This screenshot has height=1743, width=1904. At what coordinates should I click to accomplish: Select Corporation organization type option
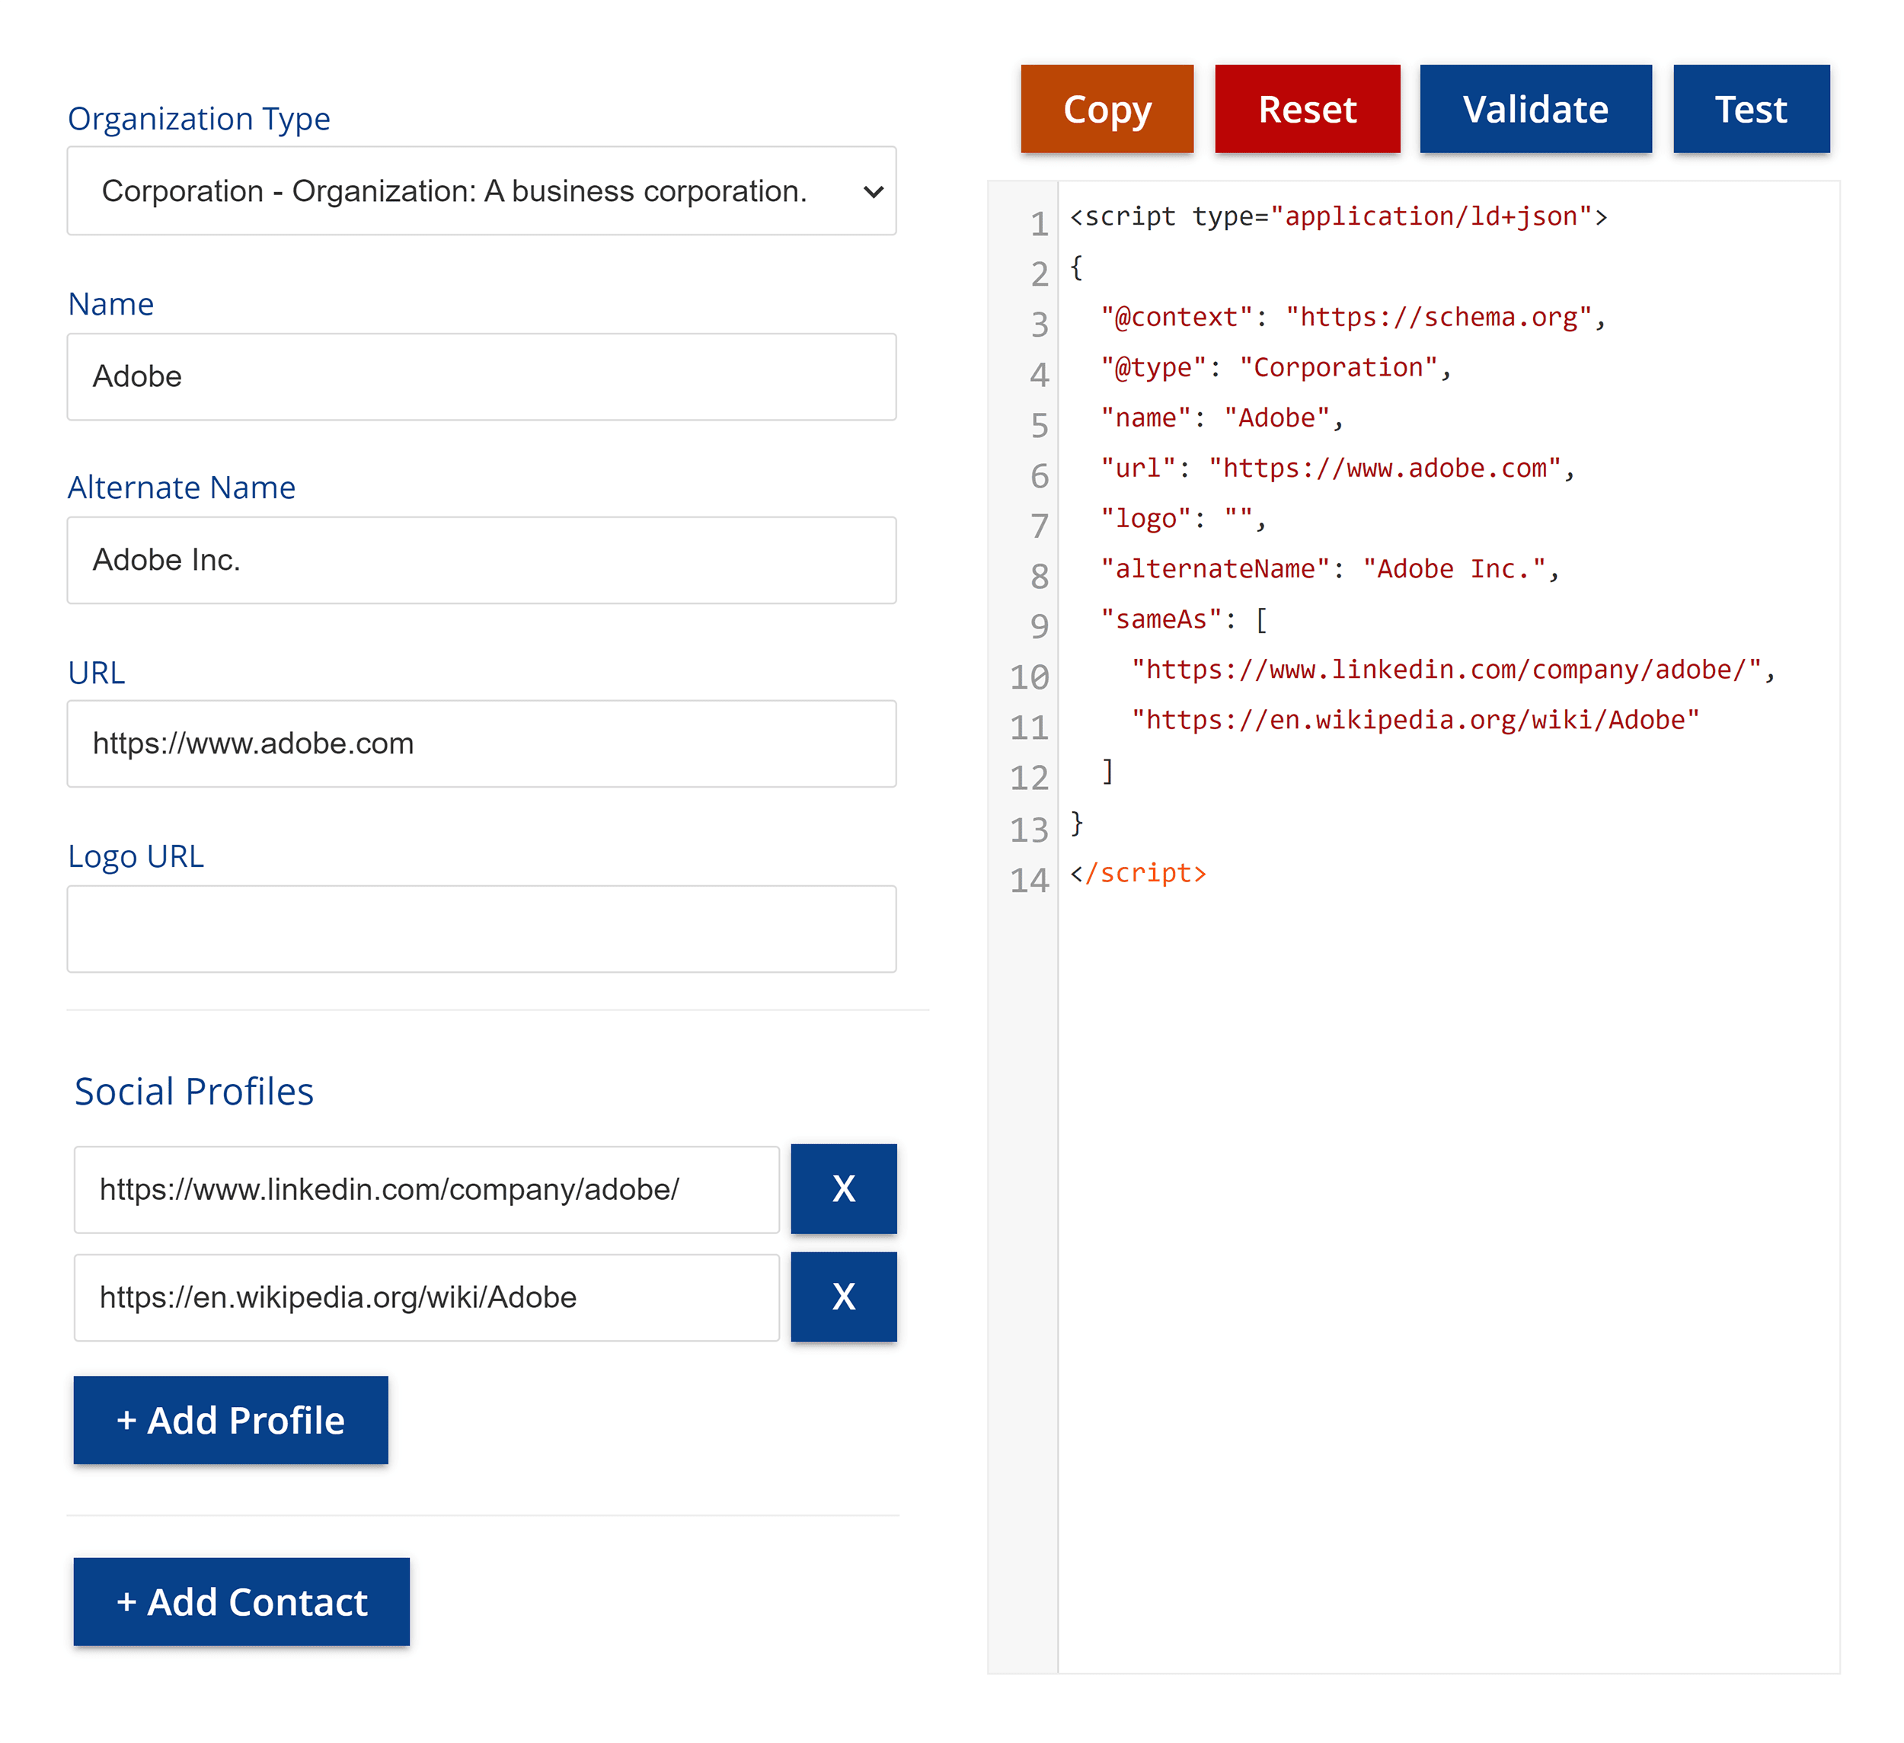click(487, 190)
